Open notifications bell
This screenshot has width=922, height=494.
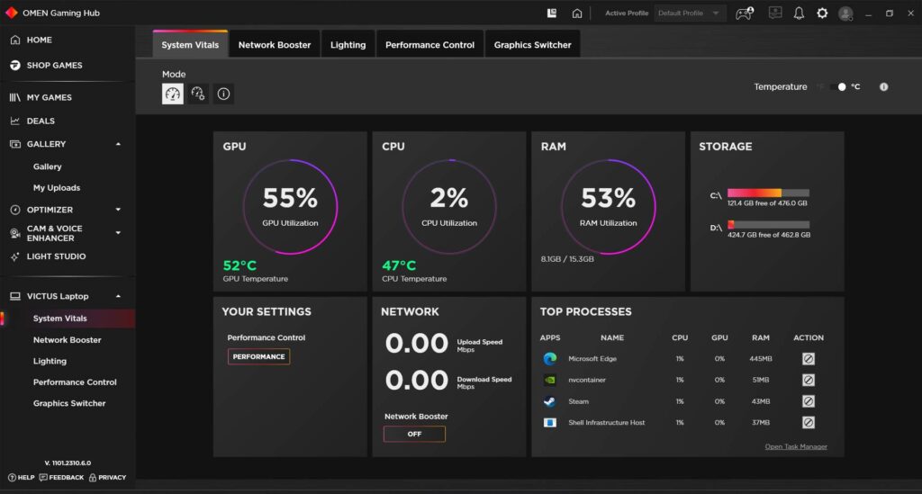click(x=799, y=13)
